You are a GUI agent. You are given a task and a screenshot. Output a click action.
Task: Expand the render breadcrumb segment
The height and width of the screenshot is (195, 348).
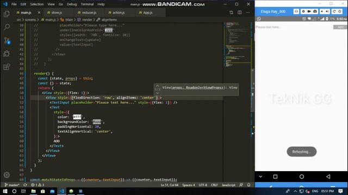click(x=85, y=19)
